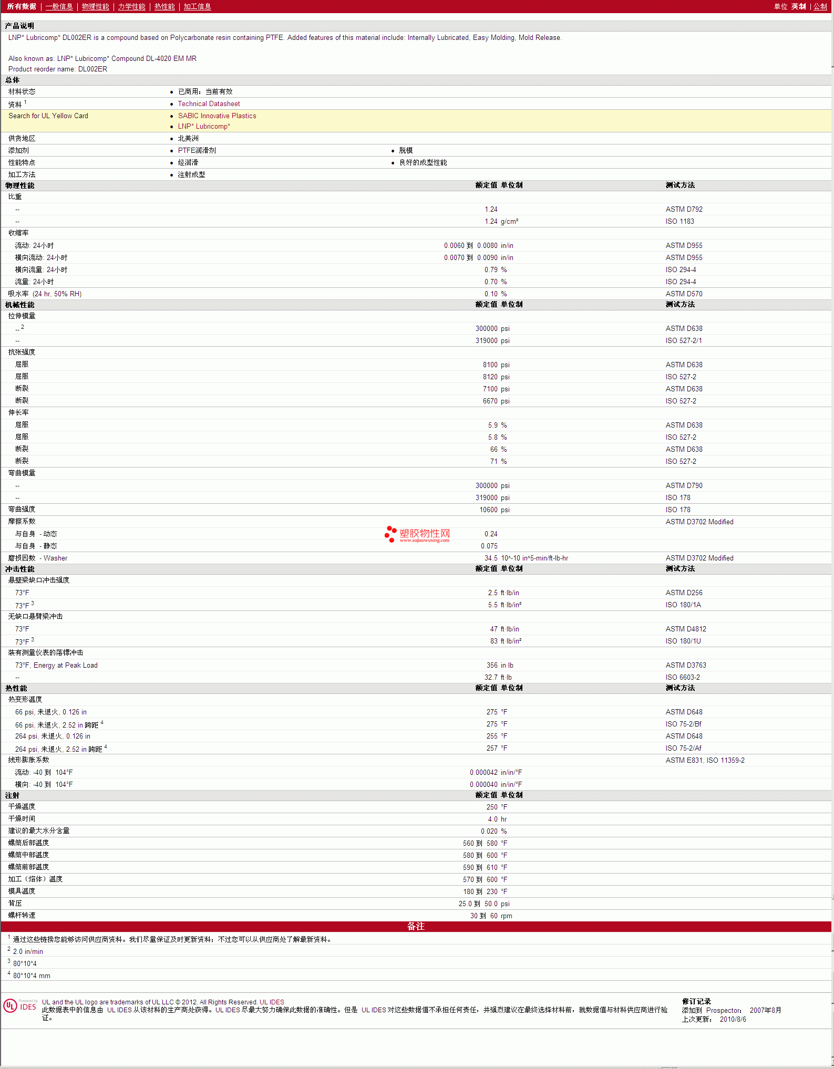
Task: Click the 8100 psi yield strength value
Action: (496, 365)
